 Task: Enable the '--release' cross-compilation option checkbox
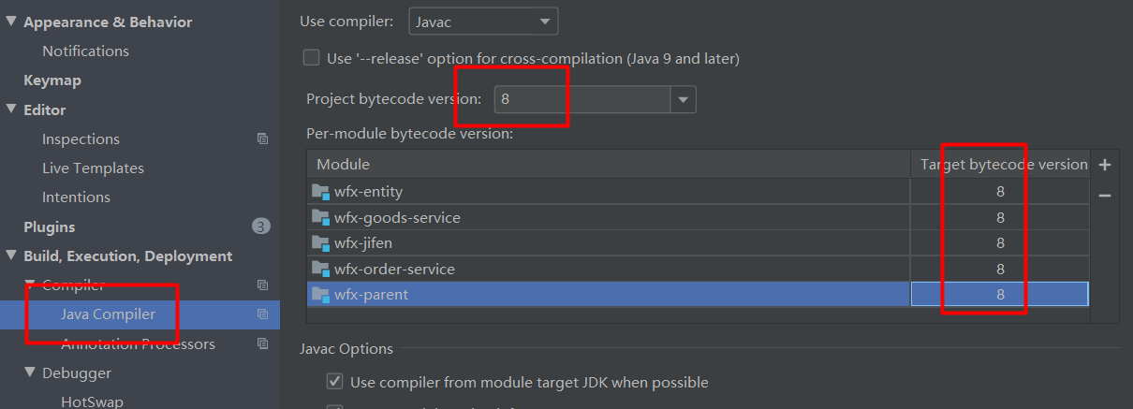(311, 58)
